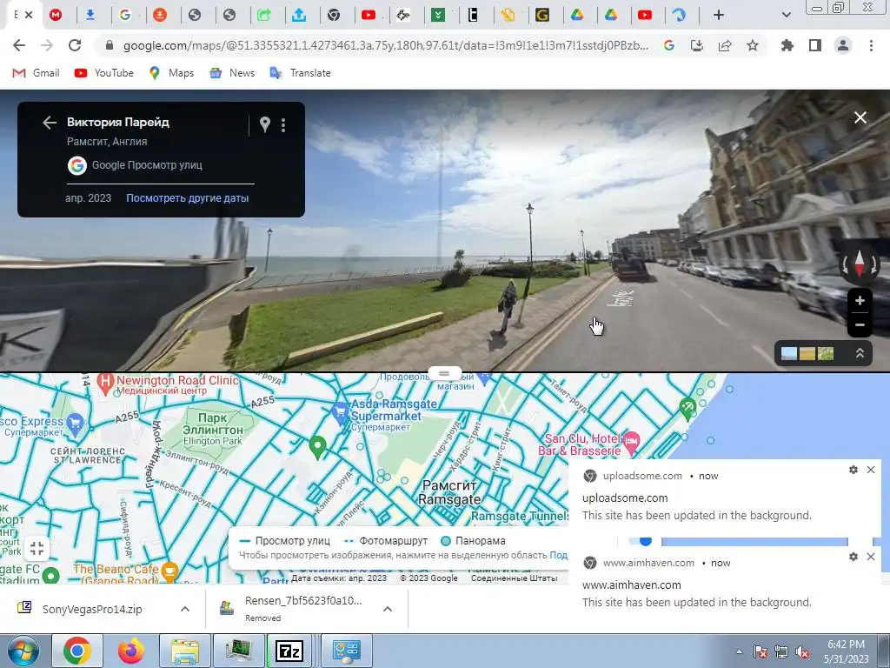
Task: Open the Extensions puzzle icon
Action: 787,45
